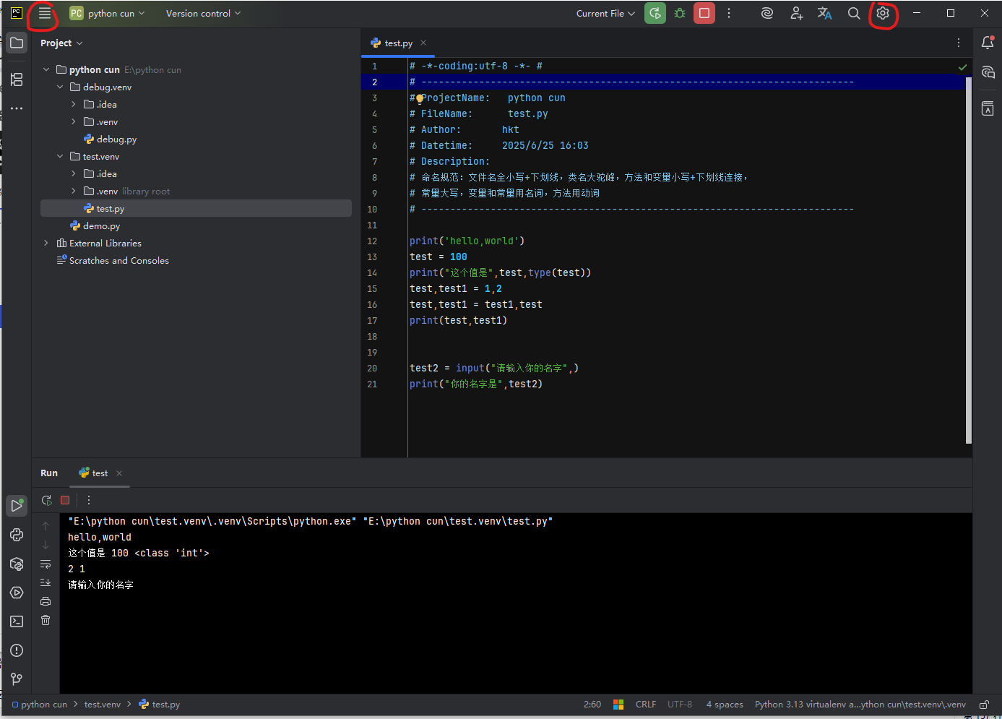The width and height of the screenshot is (1002, 719).
Task: Show the Problems tool window
Action: click(x=17, y=650)
